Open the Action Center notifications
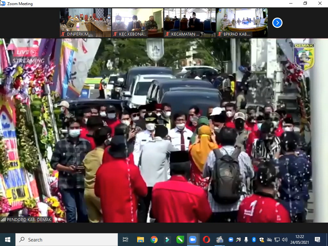328x246 pixels. [x=317, y=240]
